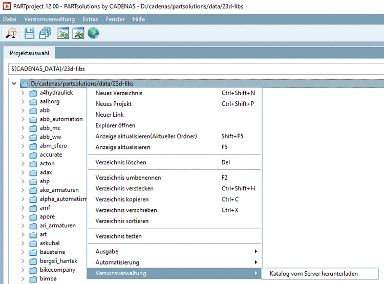The height and width of the screenshot is (284, 384).
Task: Open the Automatisierung submenu
Action: coord(175,262)
